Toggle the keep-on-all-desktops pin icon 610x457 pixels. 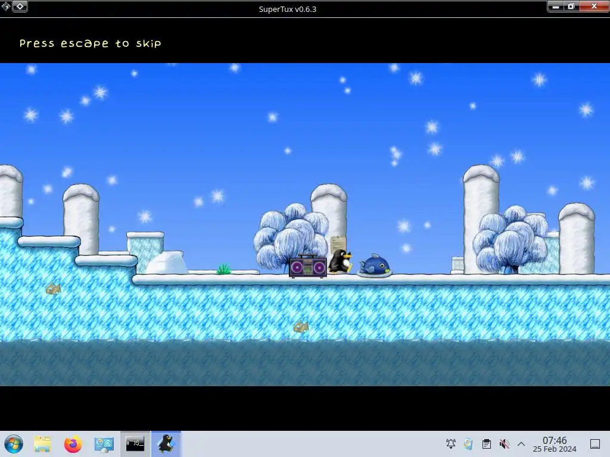pyautogui.click(x=20, y=6)
